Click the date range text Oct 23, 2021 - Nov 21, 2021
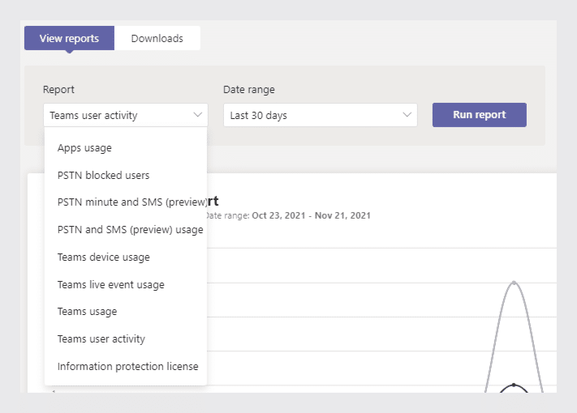The height and width of the screenshot is (413, 577). [311, 215]
